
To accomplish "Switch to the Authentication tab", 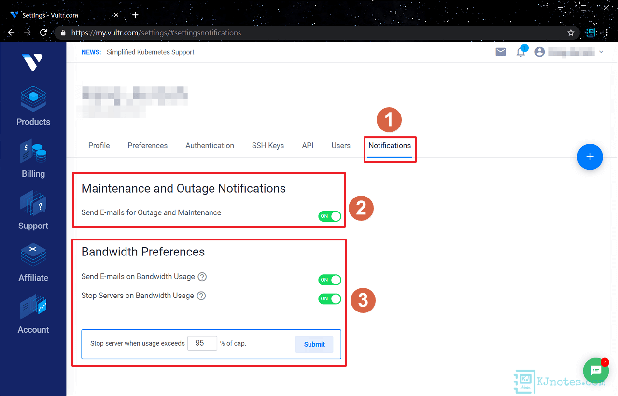I will coord(210,145).
